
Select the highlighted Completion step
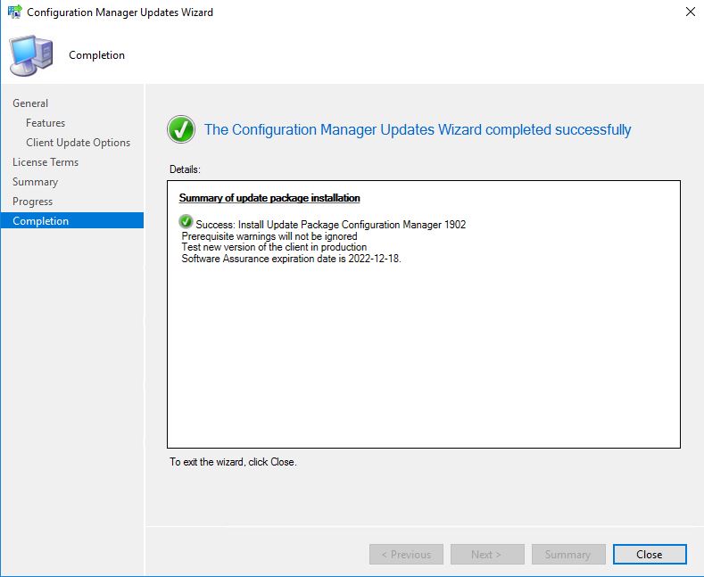[72, 221]
